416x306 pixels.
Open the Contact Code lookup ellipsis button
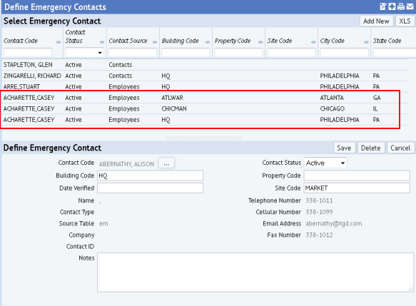(x=166, y=163)
